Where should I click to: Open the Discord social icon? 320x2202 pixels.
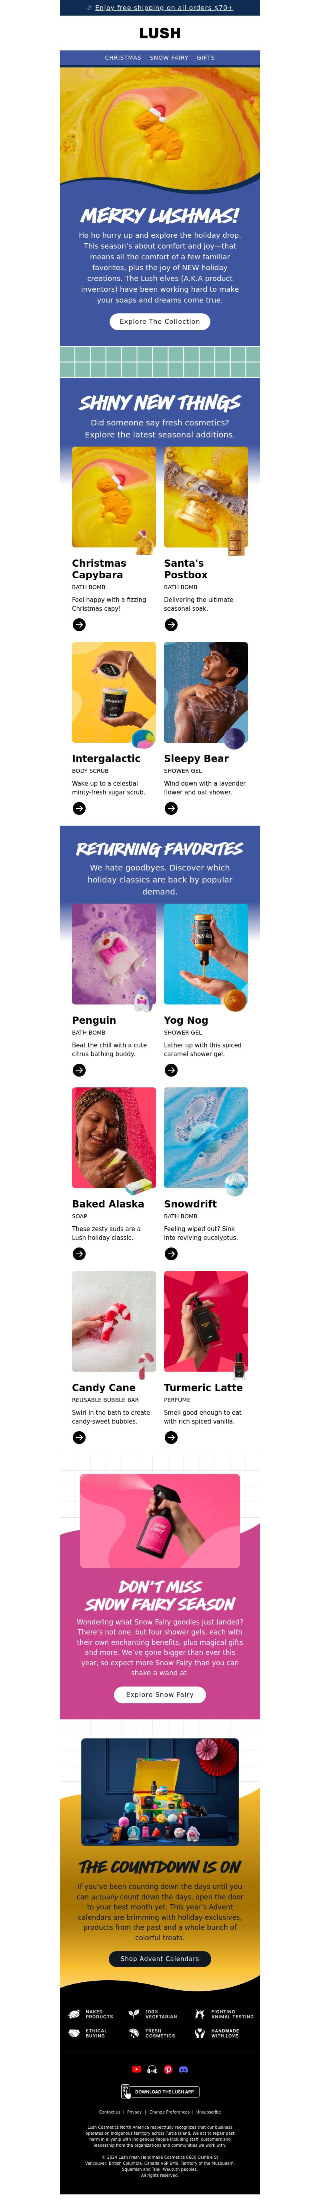coord(184,2069)
